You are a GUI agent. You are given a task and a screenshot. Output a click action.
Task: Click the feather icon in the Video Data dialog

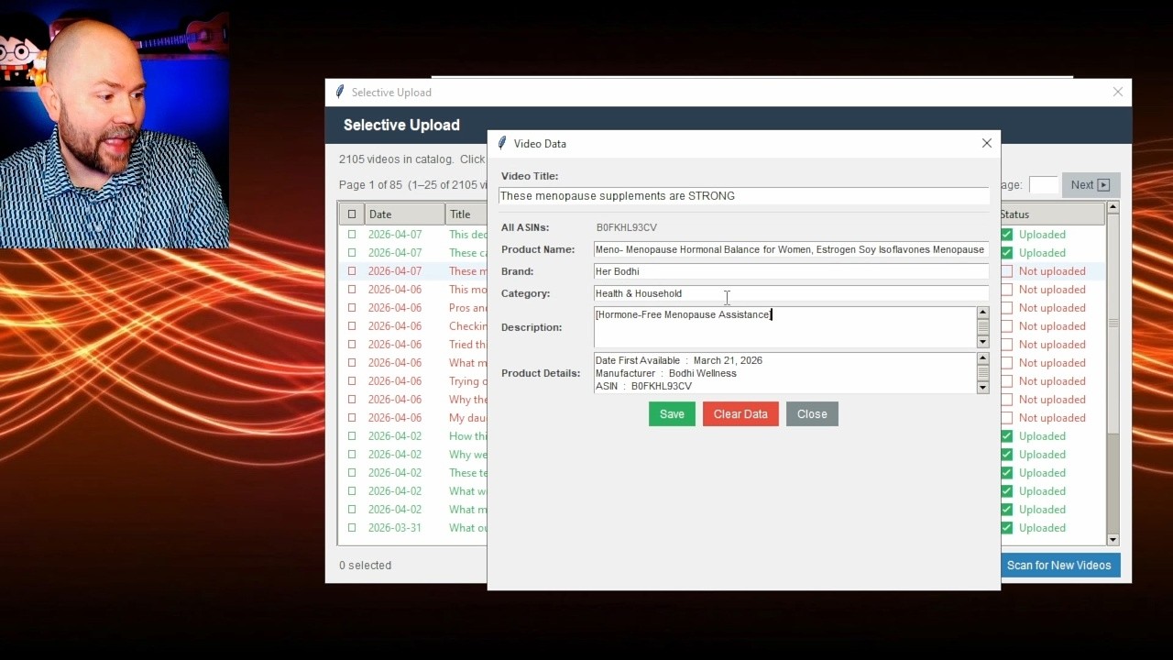pos(501,143)
